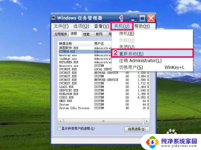Click the 结束进程(E) button
201x150 pixels.
137,129
